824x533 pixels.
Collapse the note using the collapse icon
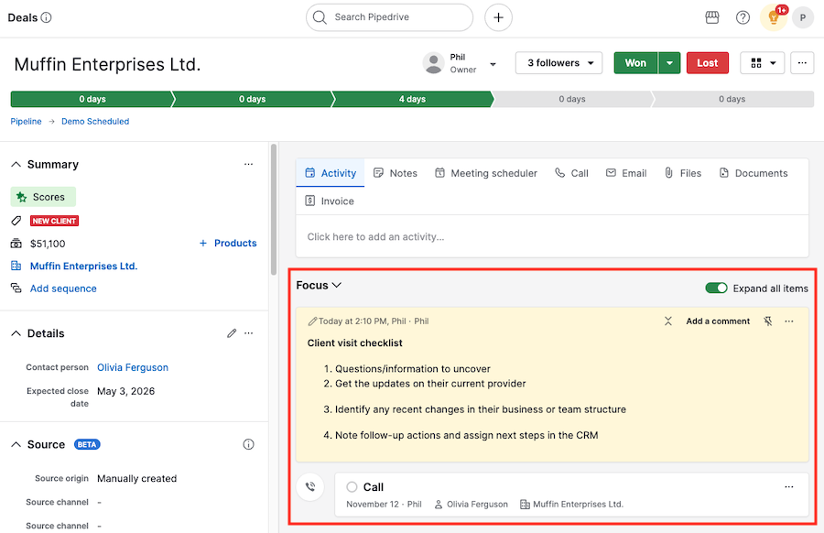point(668,321)
